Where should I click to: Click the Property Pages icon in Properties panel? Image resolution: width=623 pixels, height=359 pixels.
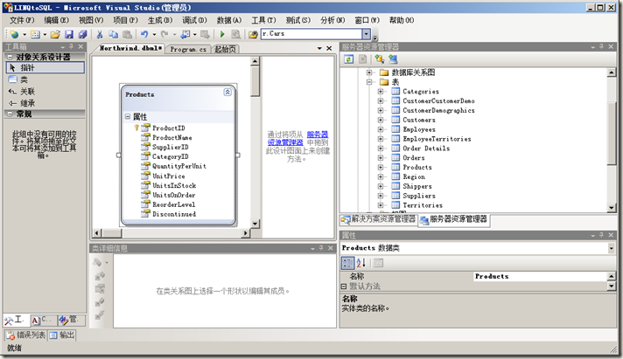(x=378, y=263)
